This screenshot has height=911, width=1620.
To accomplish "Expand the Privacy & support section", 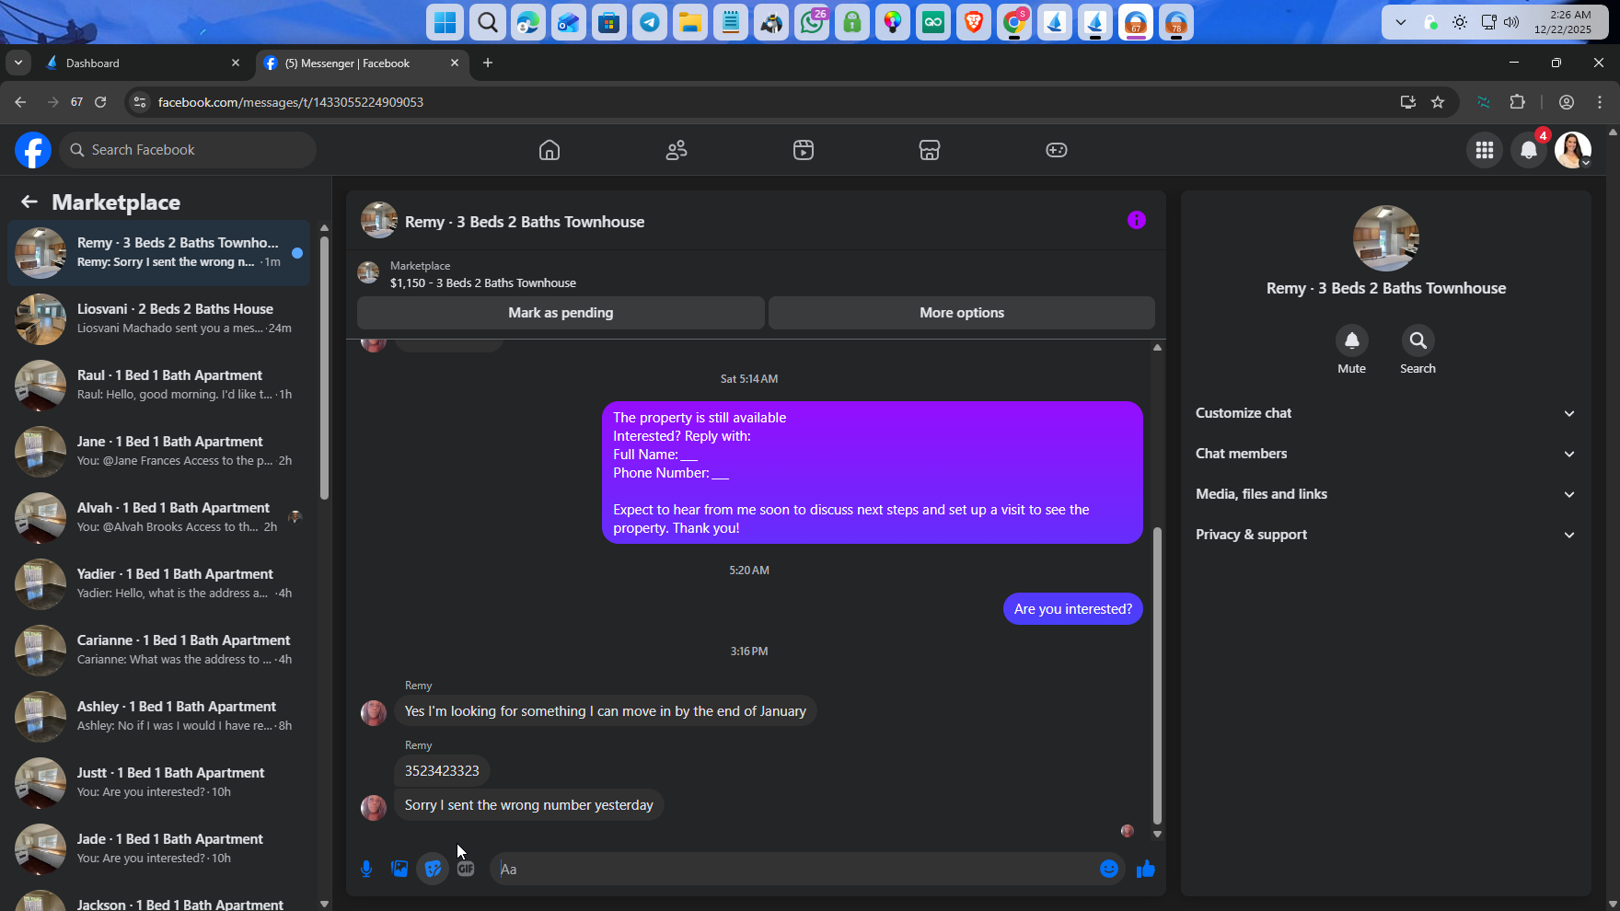I will pyautogui.click(x=1385, y=535).
